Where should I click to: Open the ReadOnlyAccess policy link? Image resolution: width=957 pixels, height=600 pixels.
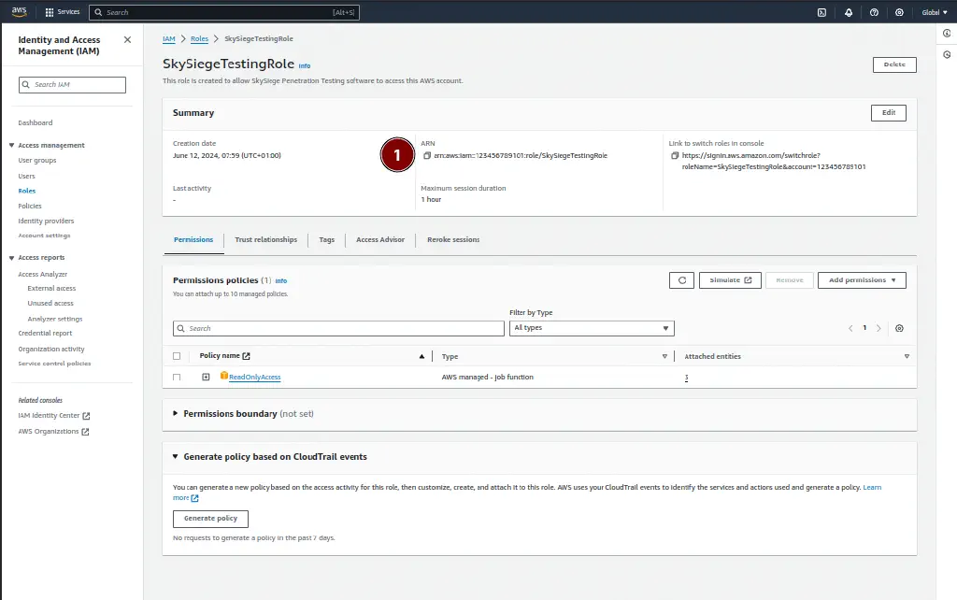tap(255, 378)
